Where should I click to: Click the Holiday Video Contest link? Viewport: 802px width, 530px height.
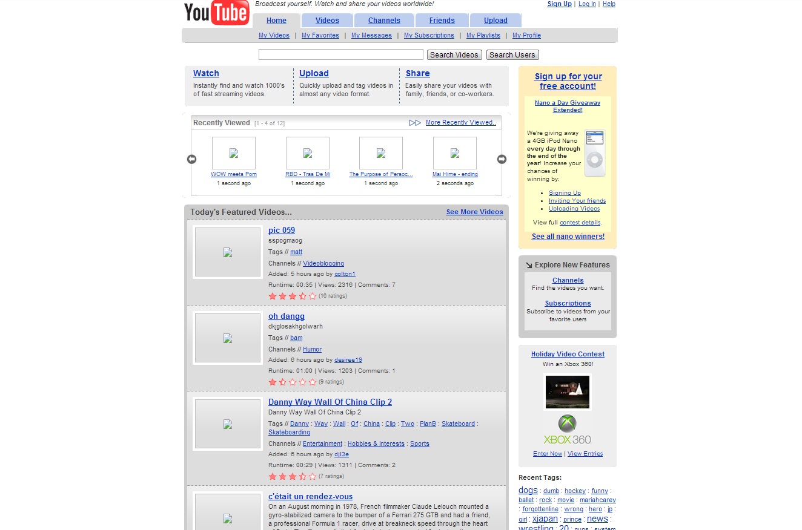568,355
